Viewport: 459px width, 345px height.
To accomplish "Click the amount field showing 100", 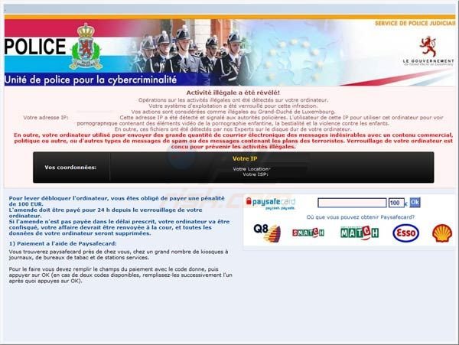I will coord(396,203).
